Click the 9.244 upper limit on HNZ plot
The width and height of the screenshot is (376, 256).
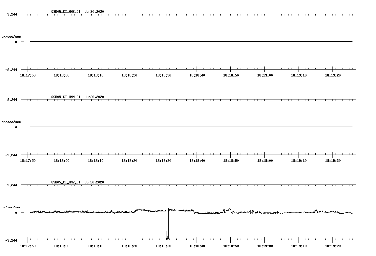tap(12, 185)
